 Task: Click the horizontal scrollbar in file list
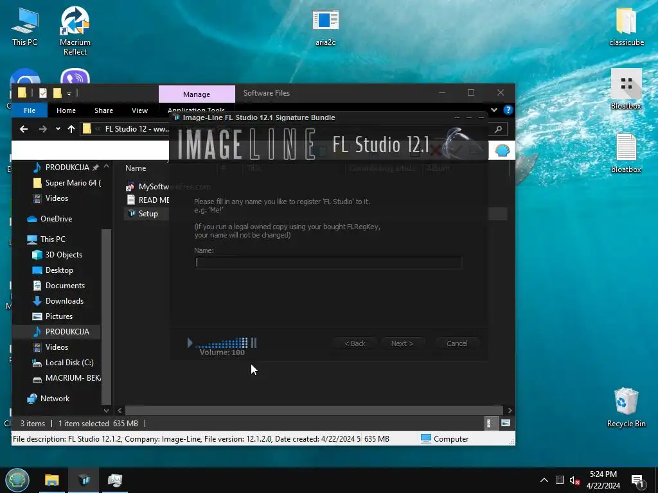pyautogui.click(x=314, y=410)
